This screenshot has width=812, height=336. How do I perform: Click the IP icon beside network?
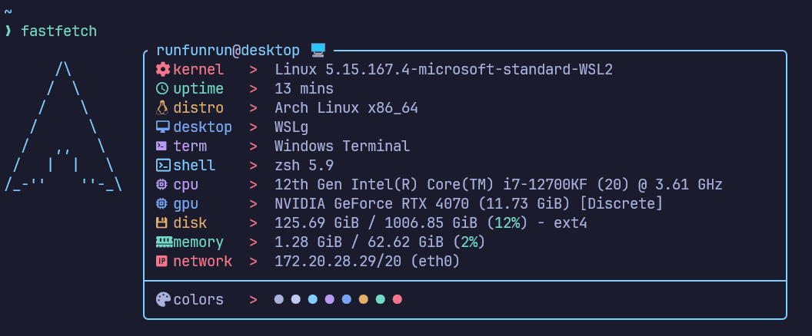(x=161, y=261)
